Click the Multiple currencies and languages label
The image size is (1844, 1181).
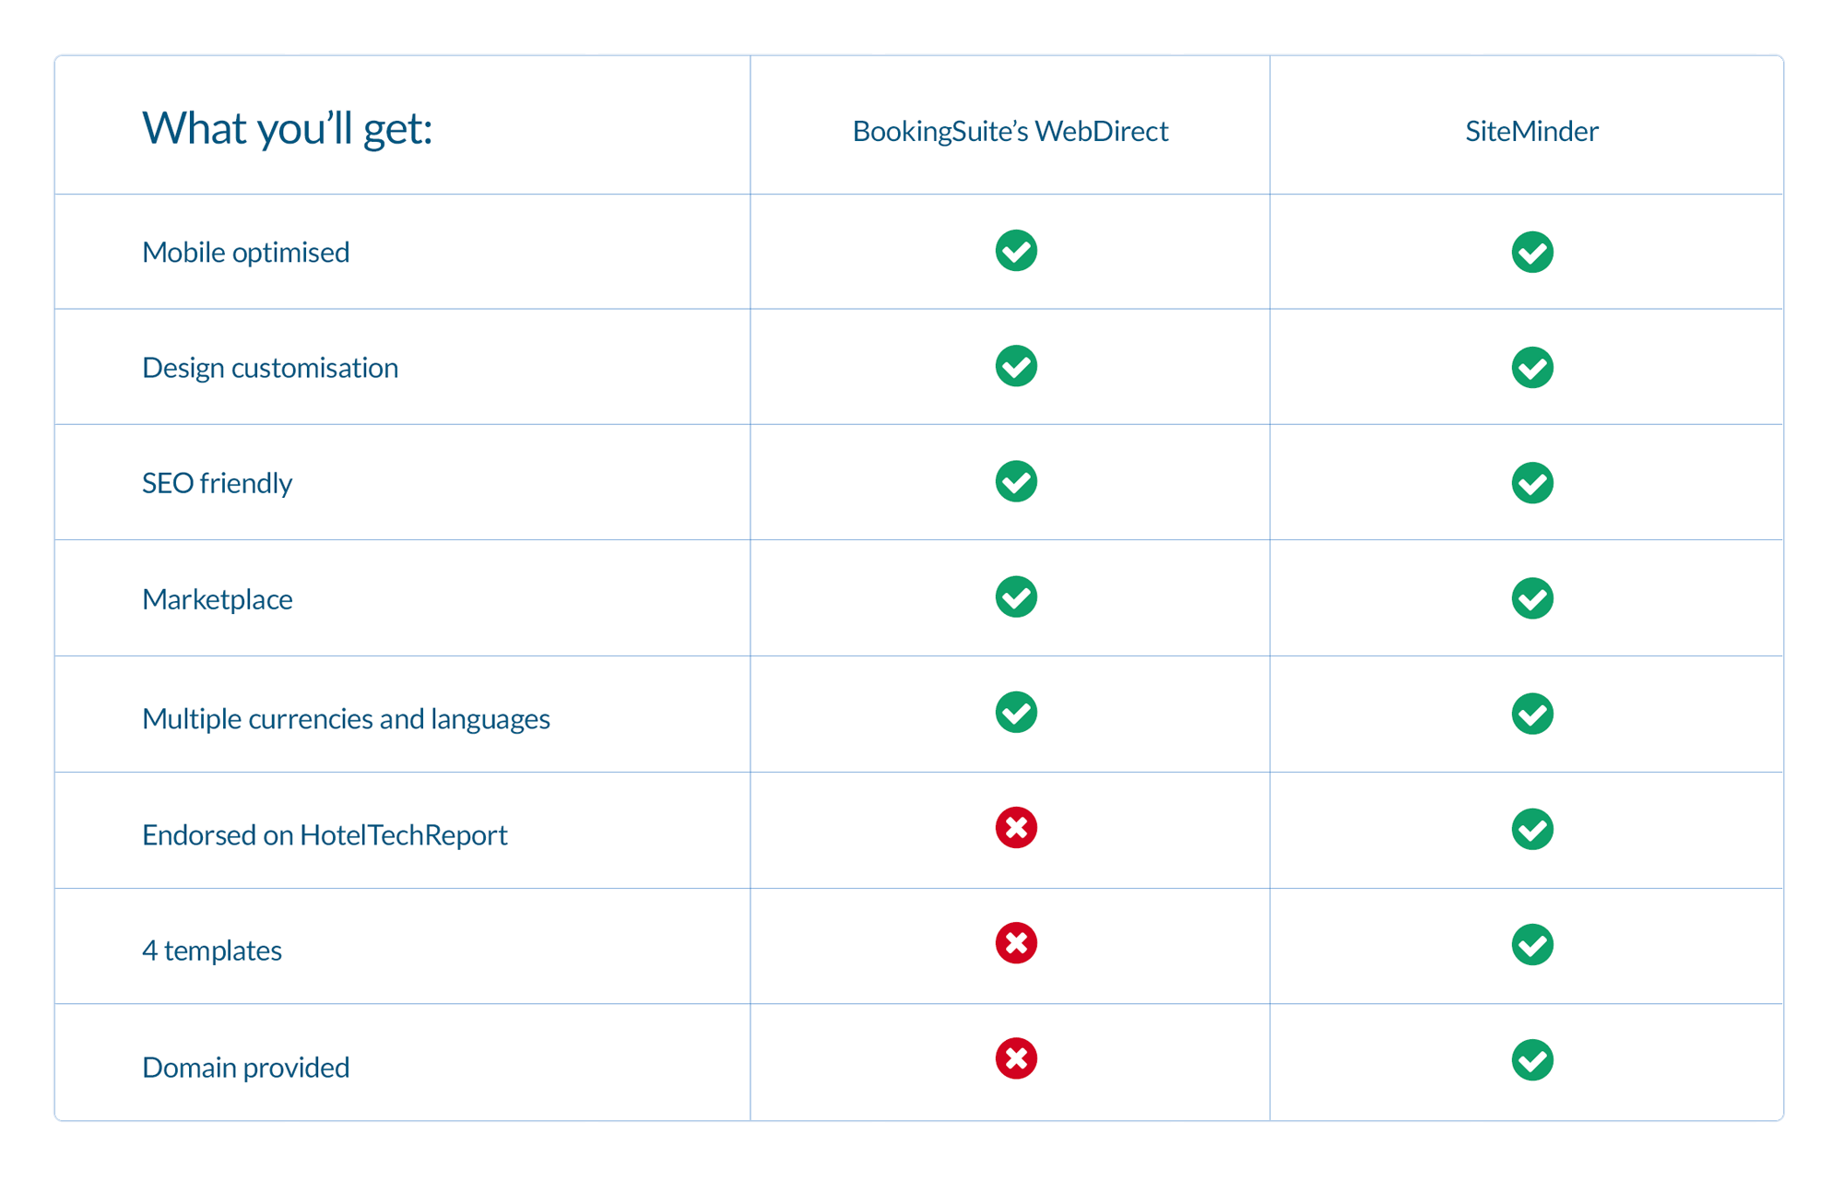click(x=346, y=719)
